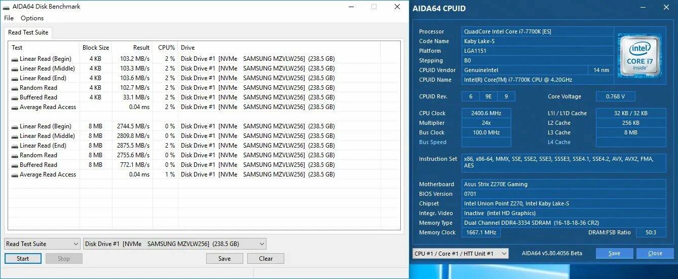
Task: Click the GenuineIntel CPUID Vendor field
Action: pyautogui.click(x=525, y=70)
